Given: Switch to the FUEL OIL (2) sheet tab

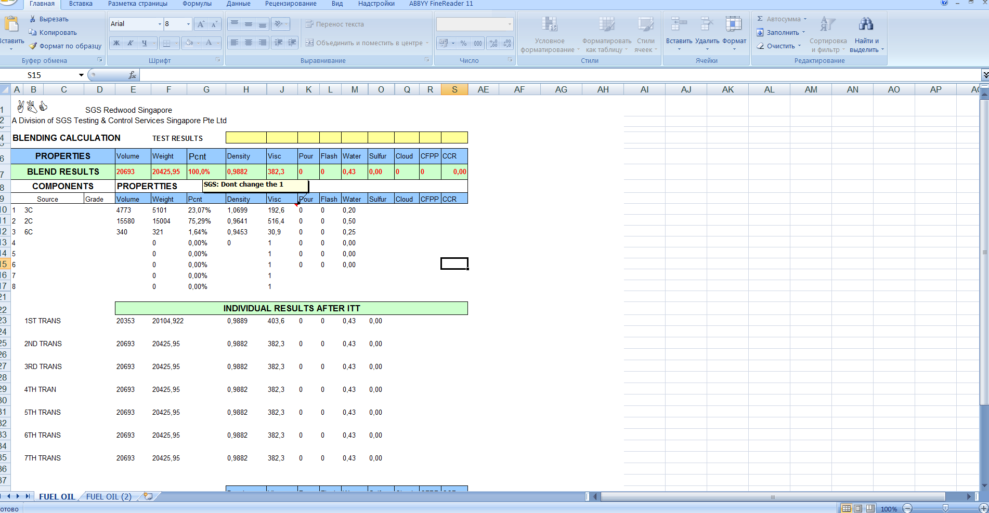Looking at the screenshot, I should click(109, 496).
